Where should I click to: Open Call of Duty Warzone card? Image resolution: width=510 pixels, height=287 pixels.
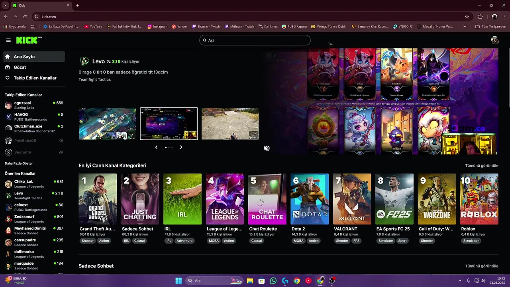437,199
